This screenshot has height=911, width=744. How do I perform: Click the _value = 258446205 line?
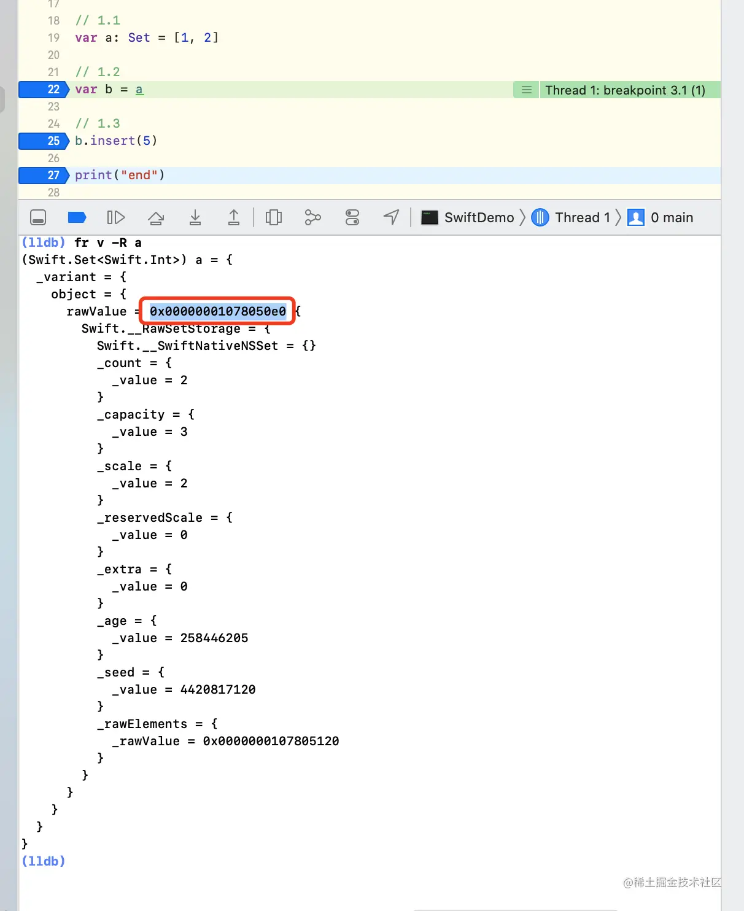[x=180, y=638]
